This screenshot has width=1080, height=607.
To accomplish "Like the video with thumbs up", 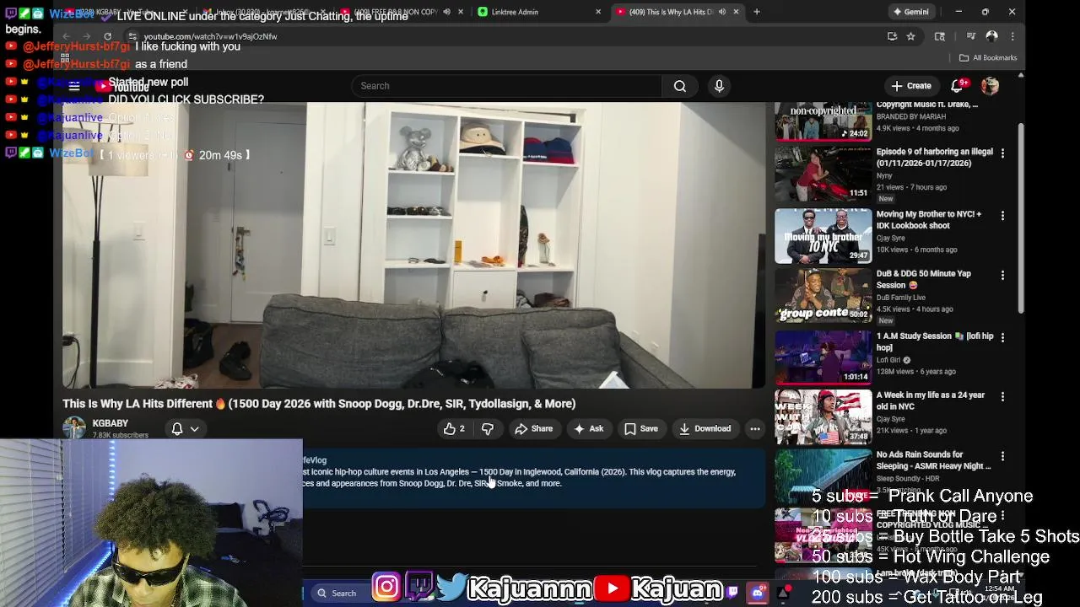I will tap(454, 428).
